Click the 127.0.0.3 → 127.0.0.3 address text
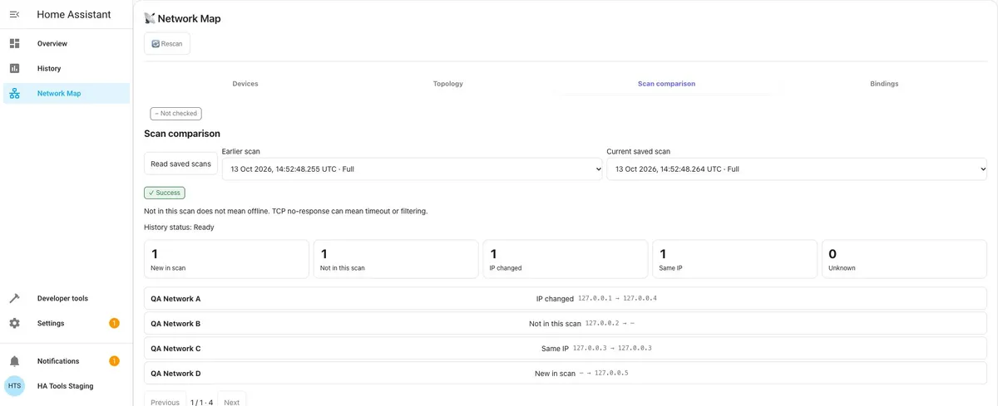 [x=612, y=348]
